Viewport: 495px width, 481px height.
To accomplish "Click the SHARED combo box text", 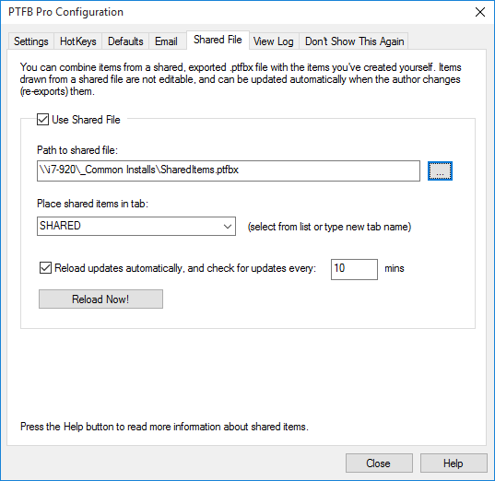I will (60, 226).
